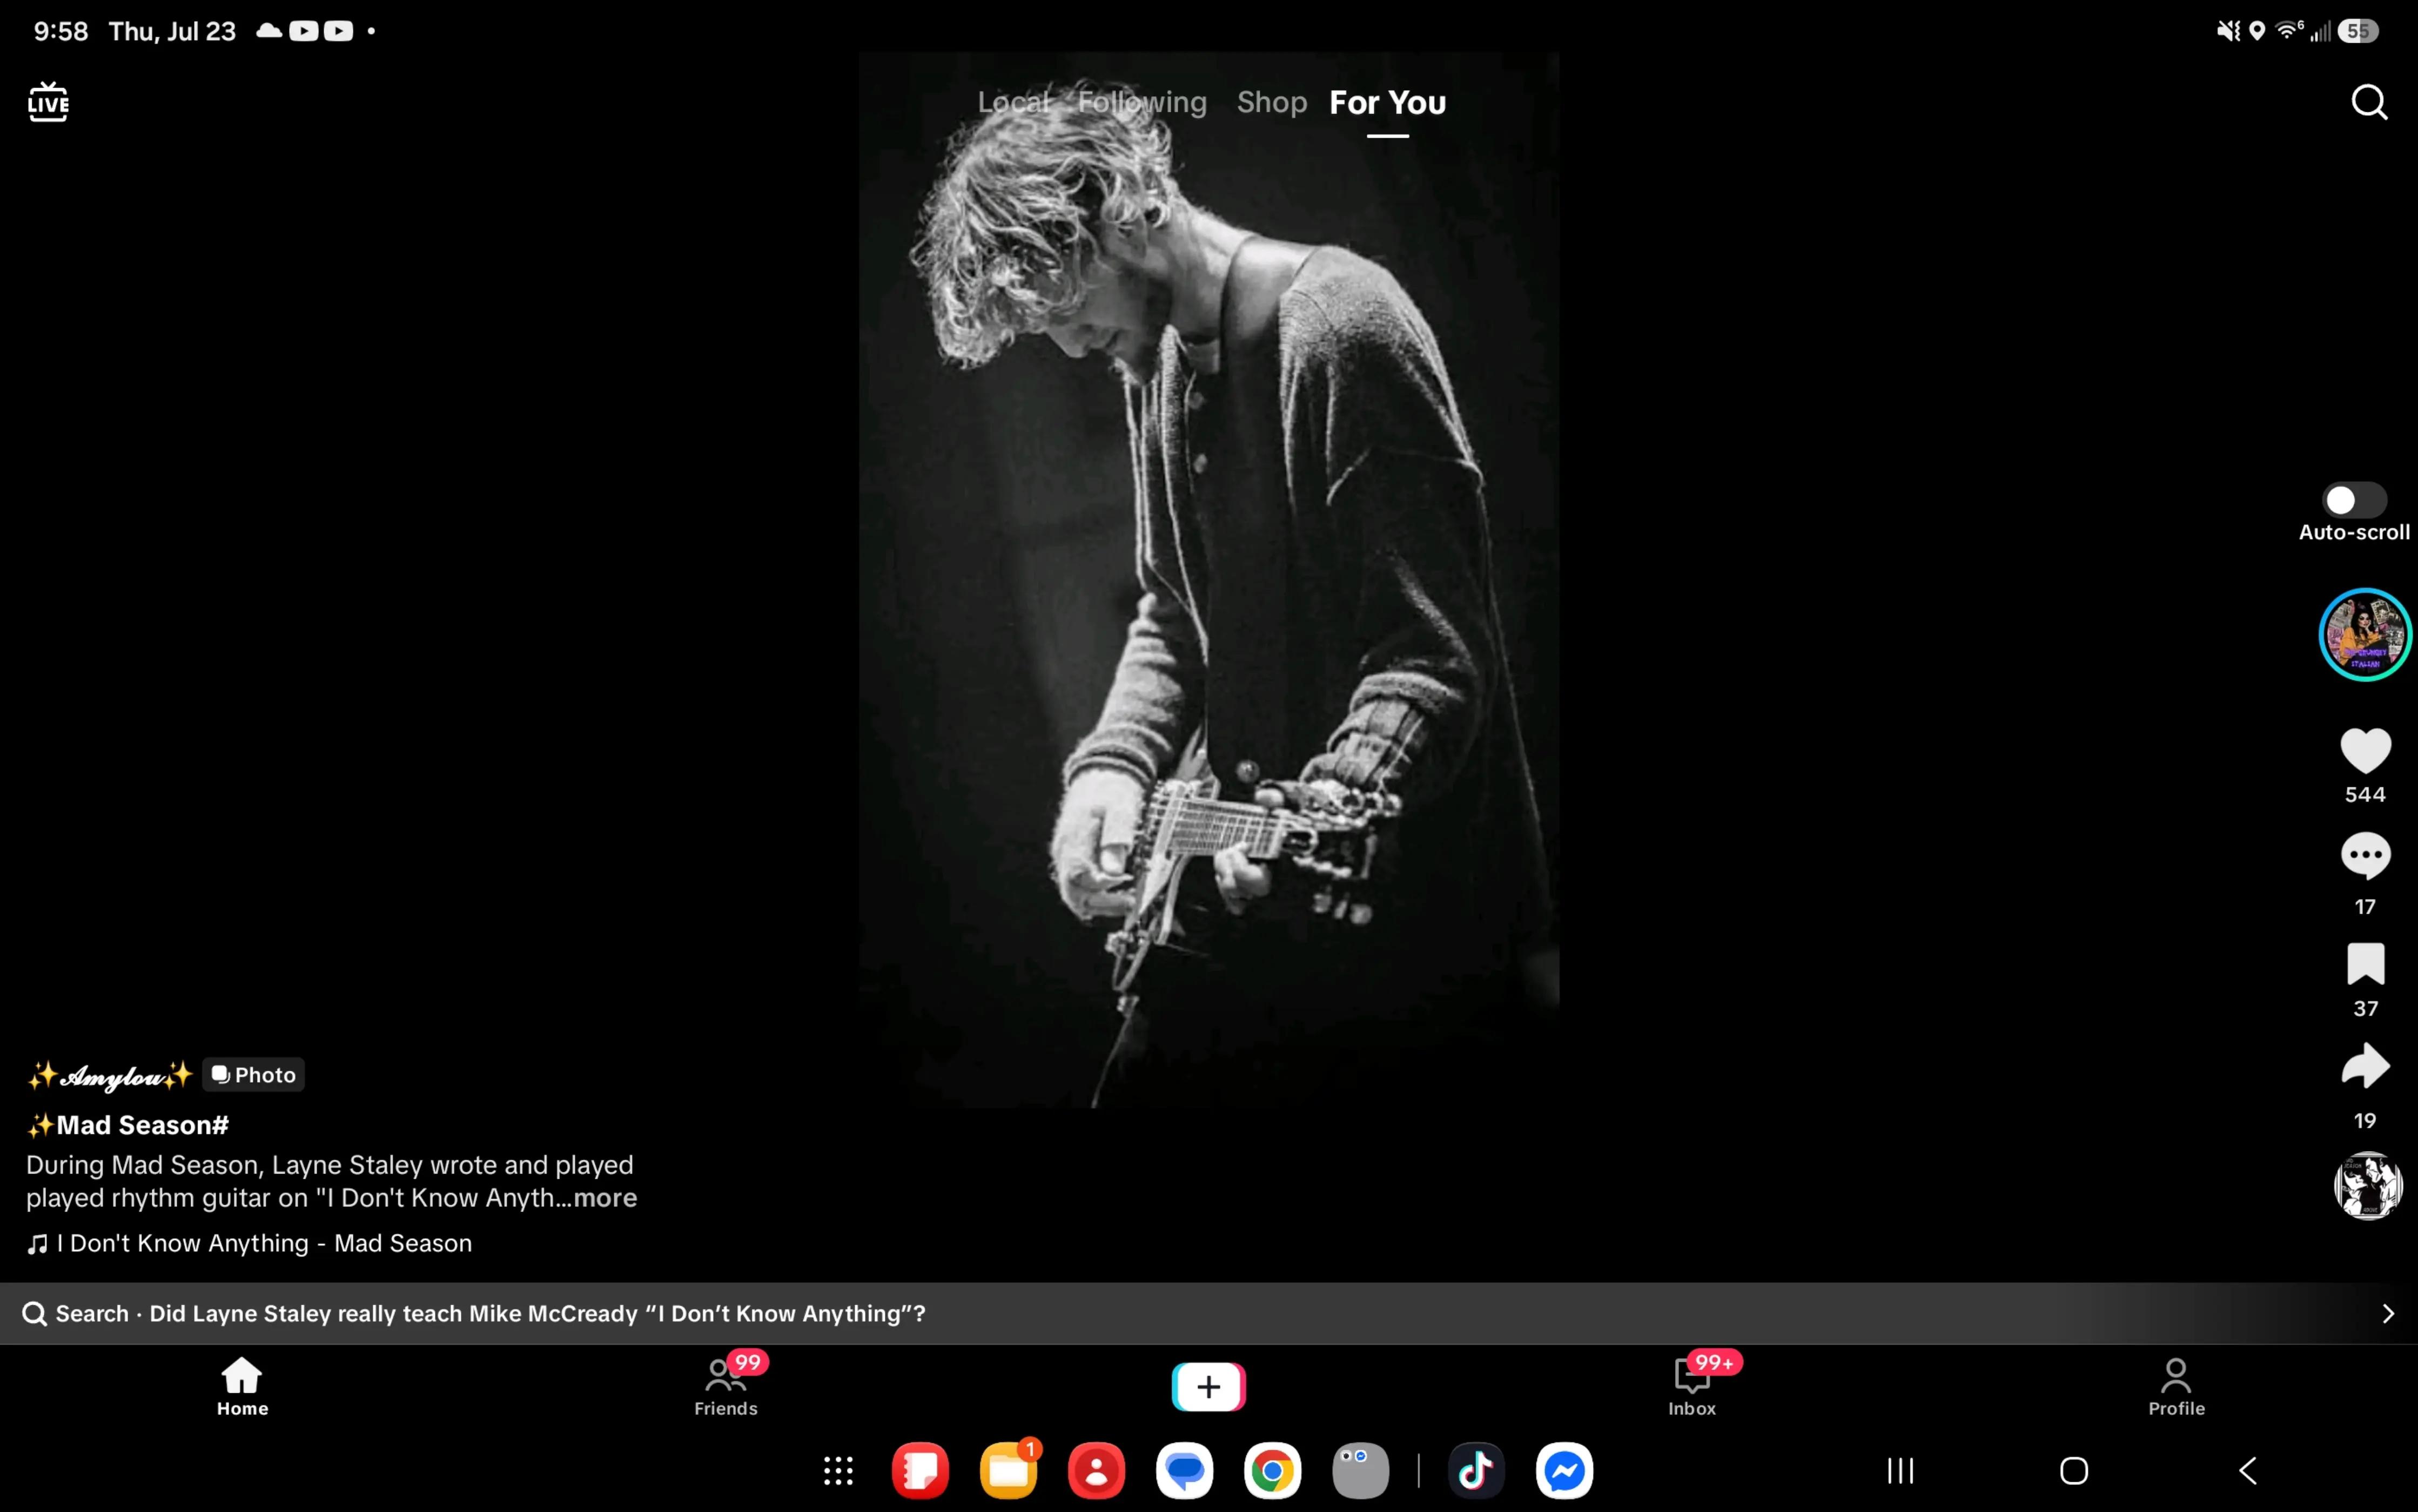Switch to the Following tab

[1141, 102]
